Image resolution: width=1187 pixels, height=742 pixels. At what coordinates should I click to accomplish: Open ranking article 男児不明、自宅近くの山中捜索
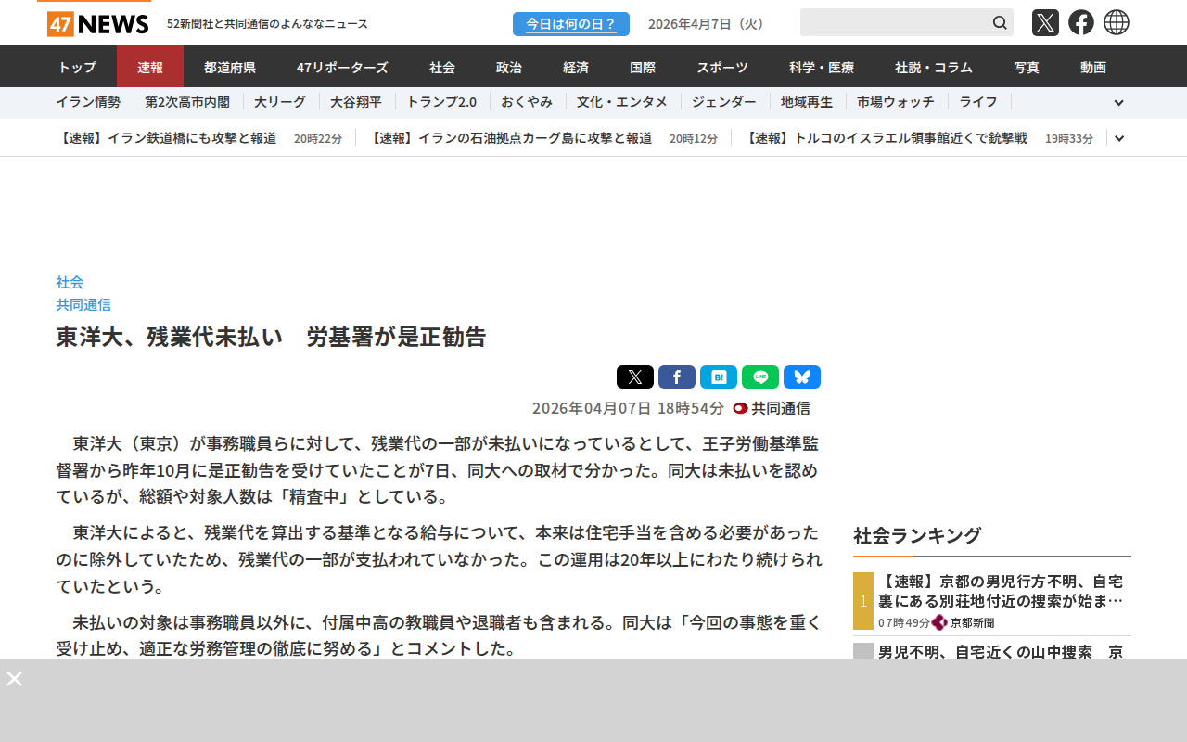(1001, 651)
